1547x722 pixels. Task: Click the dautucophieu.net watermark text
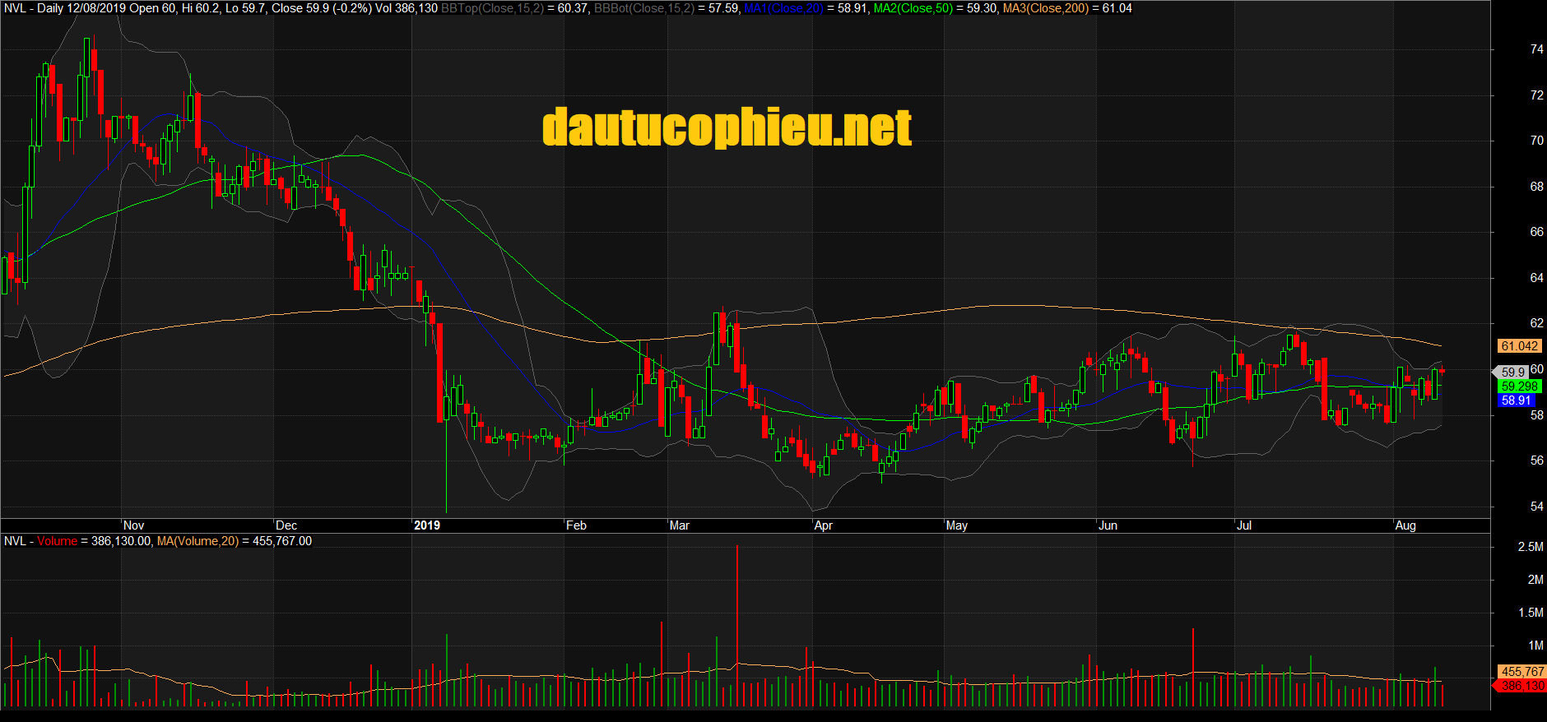(727, 128)
